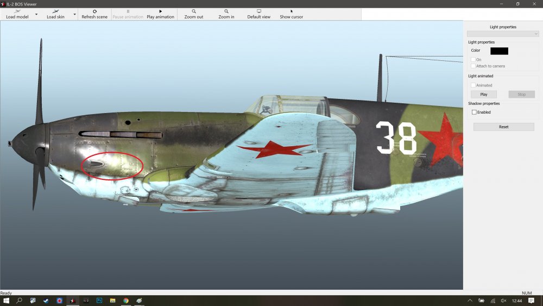Refresh the scene
The height and width of the screenshot is (306, 543).
click(x=94, y=14)
